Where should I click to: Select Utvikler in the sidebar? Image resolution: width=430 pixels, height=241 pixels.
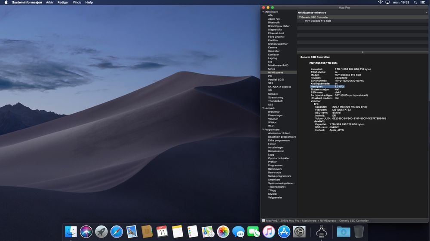pos(273,194)
